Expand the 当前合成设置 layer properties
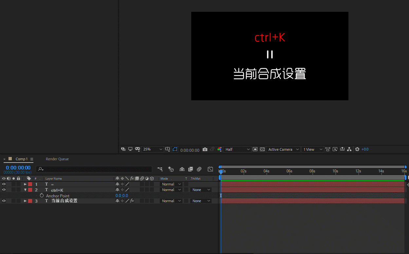 point(25,201)
